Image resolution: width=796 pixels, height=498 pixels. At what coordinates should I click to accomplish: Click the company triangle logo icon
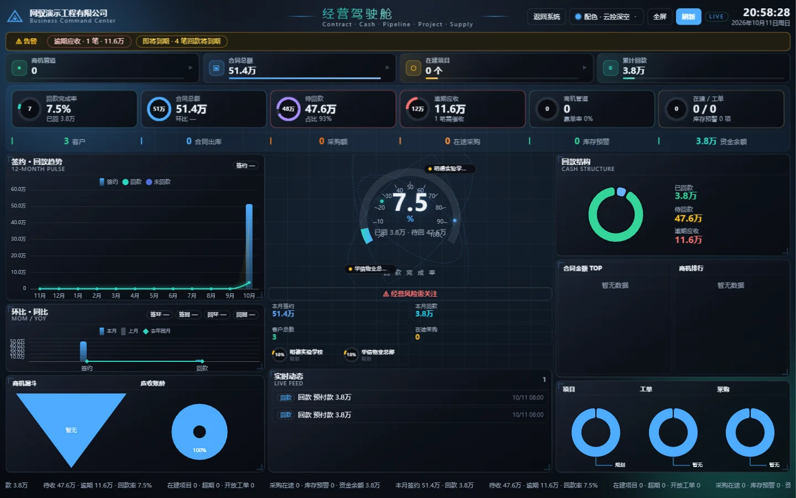tap(15, 17)
